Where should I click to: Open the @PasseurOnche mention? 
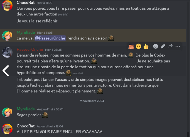(x=50, y=38)
